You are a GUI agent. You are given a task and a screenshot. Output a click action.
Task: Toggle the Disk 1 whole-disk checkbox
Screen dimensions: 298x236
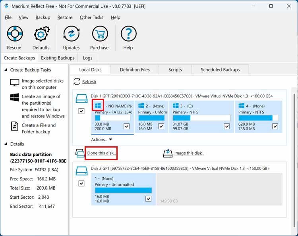pyautogui.click(x=81, y=111)
